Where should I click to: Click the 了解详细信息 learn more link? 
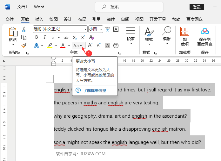95,90
